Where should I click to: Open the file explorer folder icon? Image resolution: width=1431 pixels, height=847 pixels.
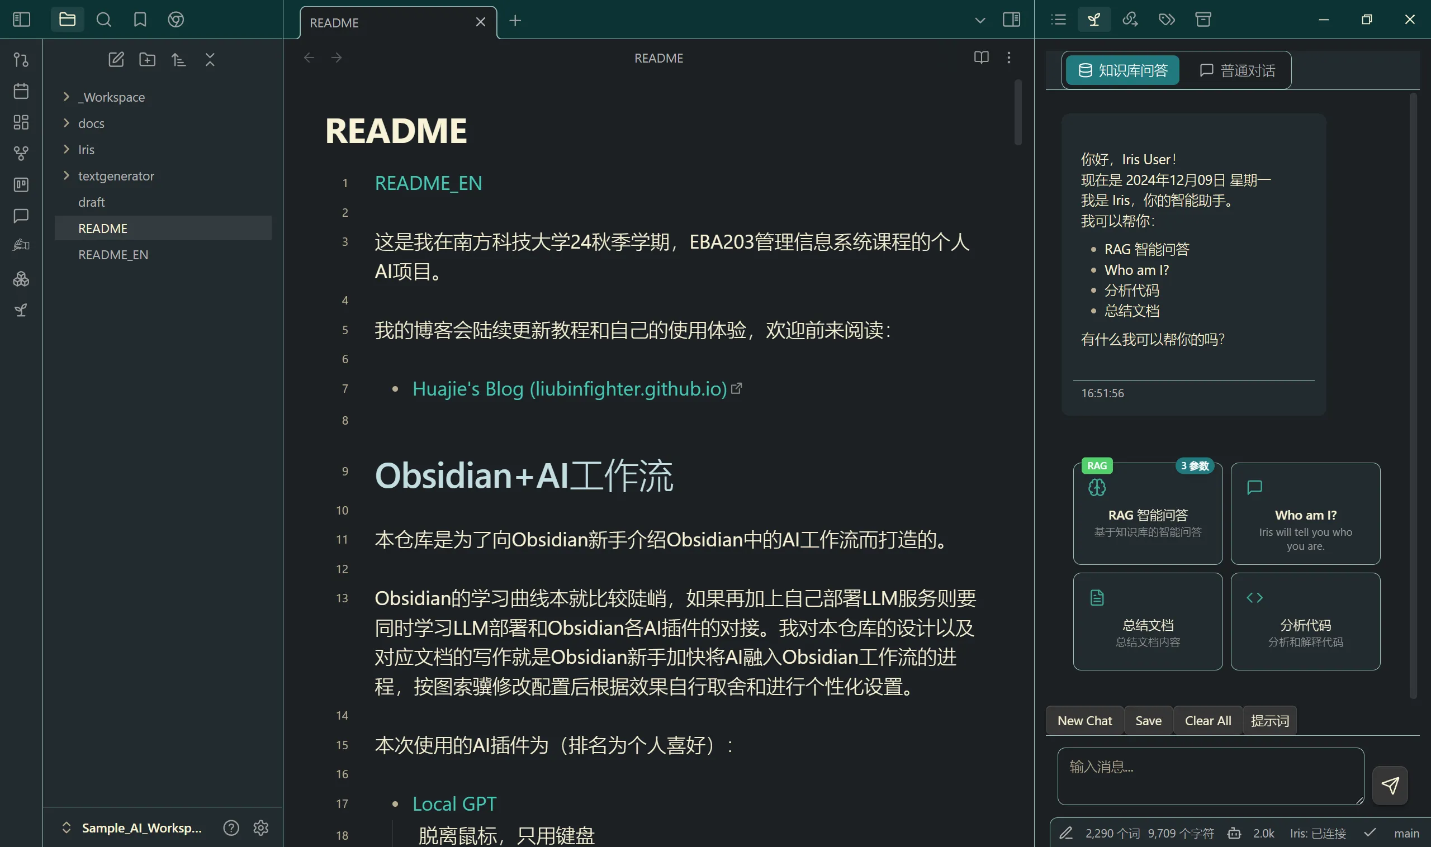coord(68,20)
